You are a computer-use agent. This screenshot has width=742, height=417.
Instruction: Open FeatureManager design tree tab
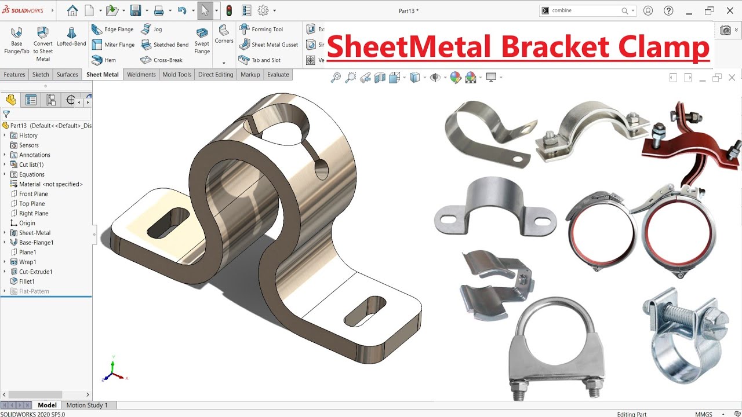click(11, 100)
